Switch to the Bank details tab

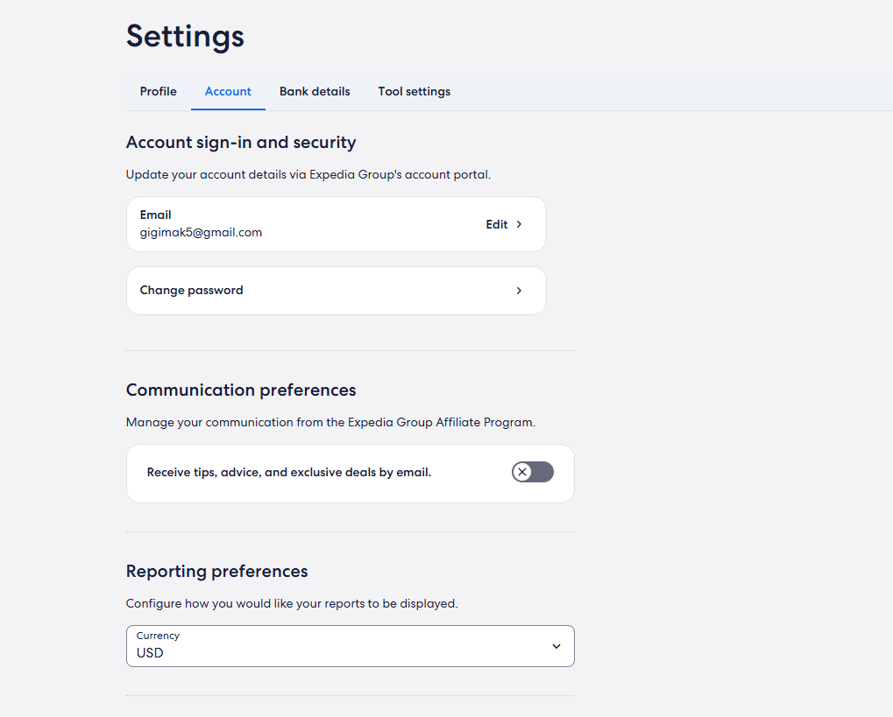click(x=315, y=91)
